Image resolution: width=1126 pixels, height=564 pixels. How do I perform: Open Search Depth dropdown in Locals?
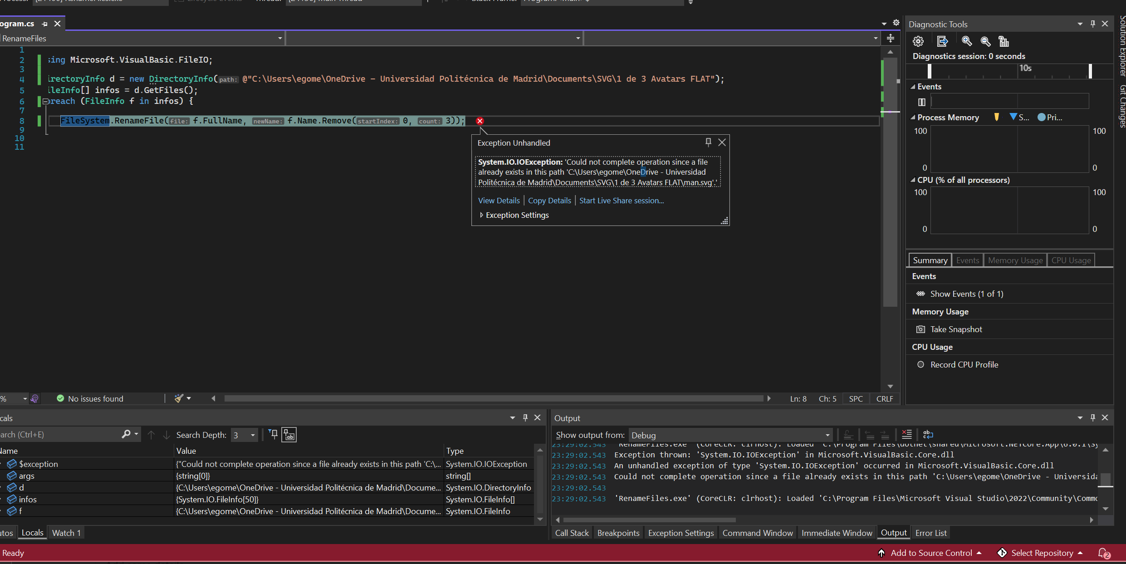point(253,435)
